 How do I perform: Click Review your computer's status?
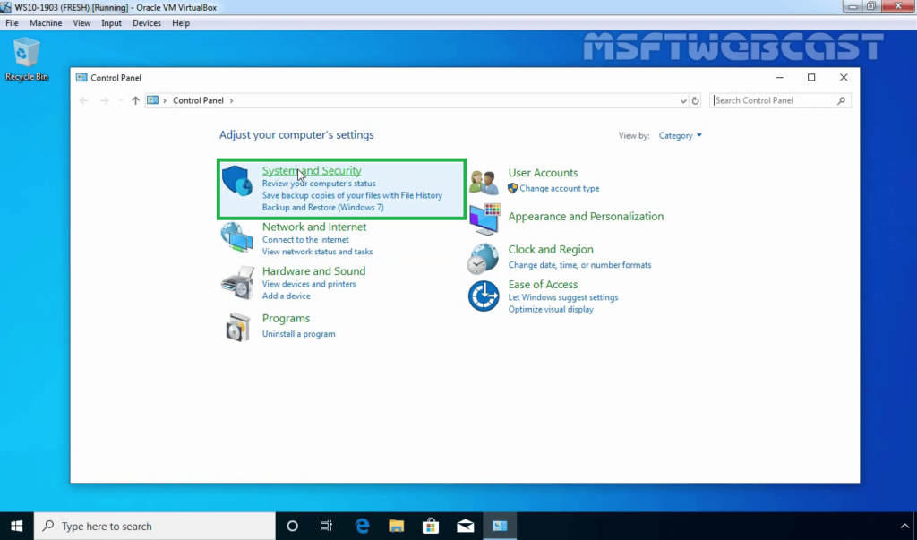pos(319,184)
